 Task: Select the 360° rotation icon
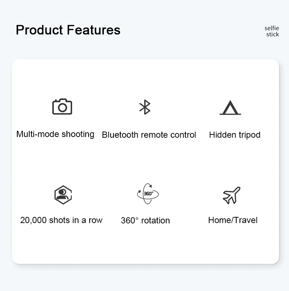click(148, 194)
